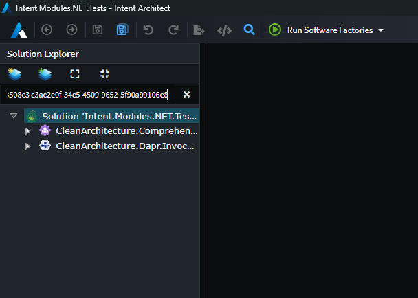Click the Save icon in toolbar

(x=98, y=30)
